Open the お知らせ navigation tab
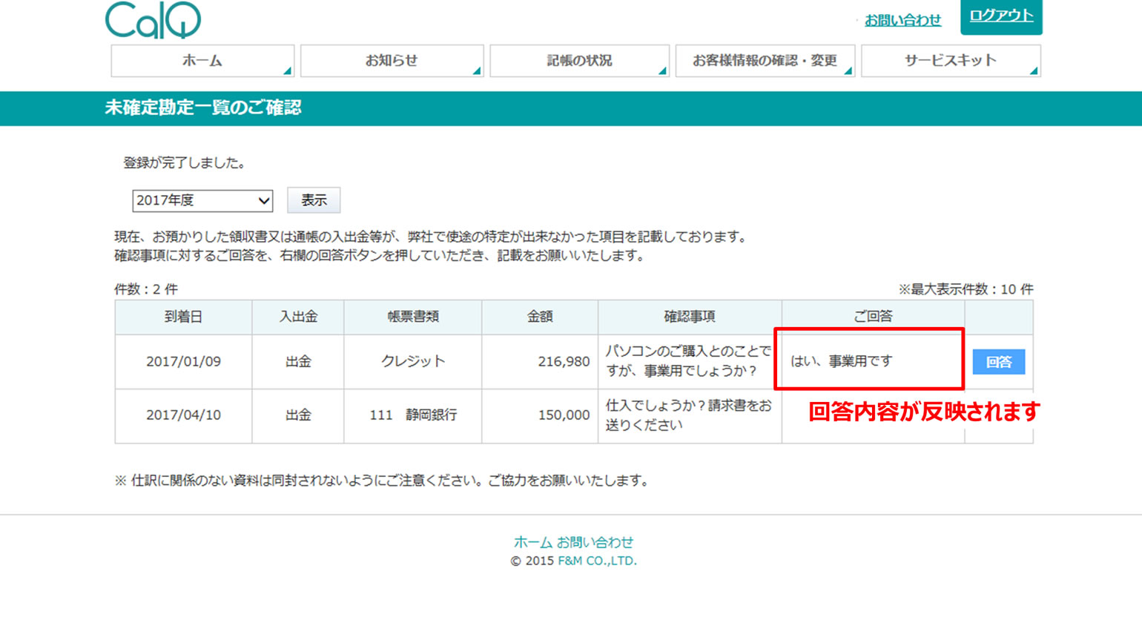 [392, 61]
